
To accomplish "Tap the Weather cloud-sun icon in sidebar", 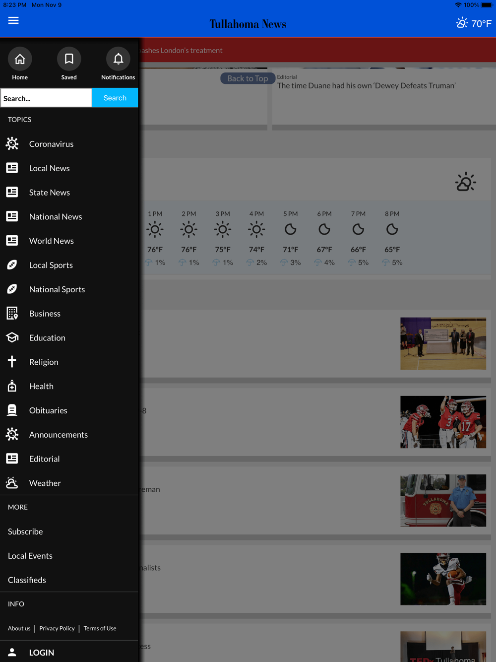I will pos(12,483).
